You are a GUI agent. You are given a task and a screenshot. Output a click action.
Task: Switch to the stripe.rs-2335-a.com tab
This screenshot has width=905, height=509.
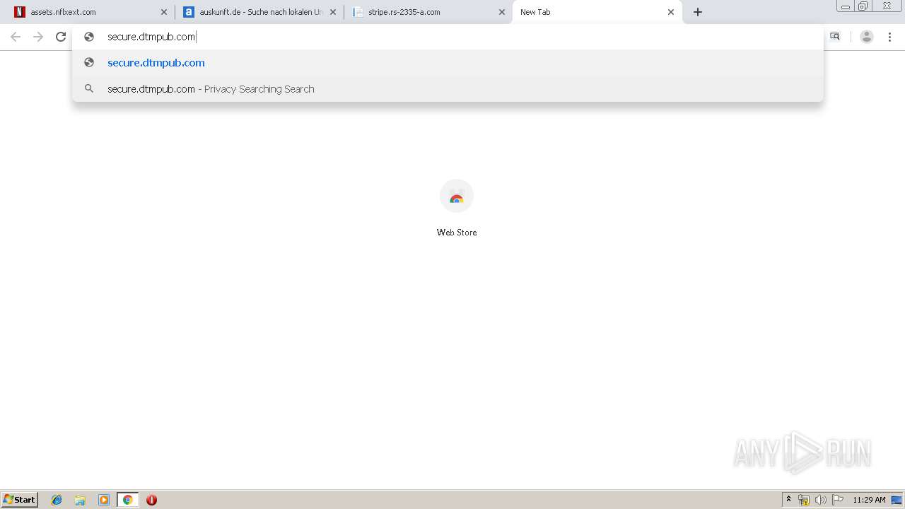point(429,12)
